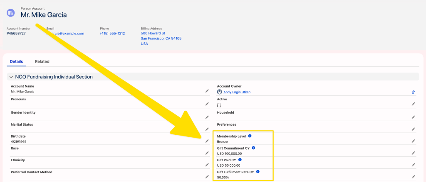This screenshot has height=182, width=426.
Task: Edit the Account Name field pencil
Action: point(207,91)
